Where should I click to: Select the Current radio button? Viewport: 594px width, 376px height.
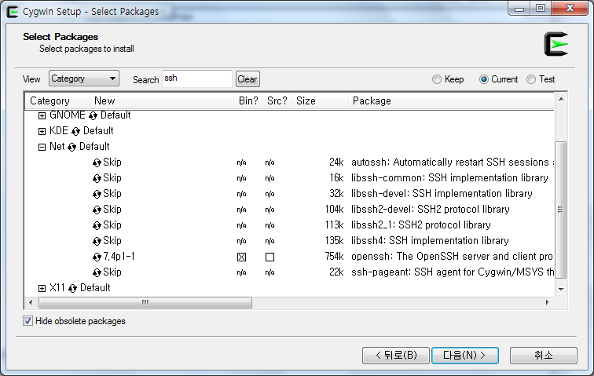[x=484, y=79]
